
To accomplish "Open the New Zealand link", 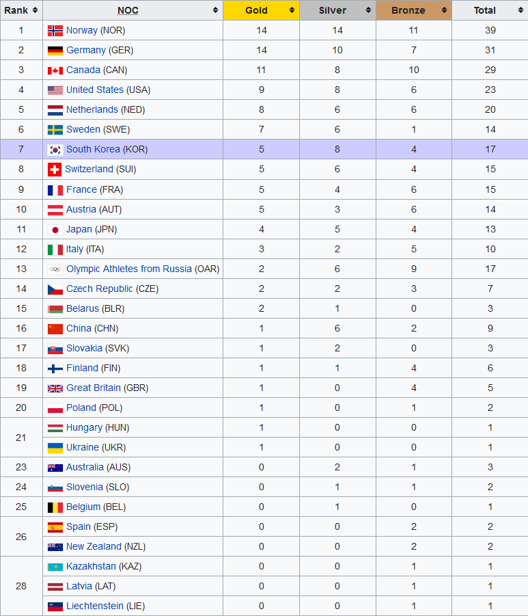I will tap(94, 546).
